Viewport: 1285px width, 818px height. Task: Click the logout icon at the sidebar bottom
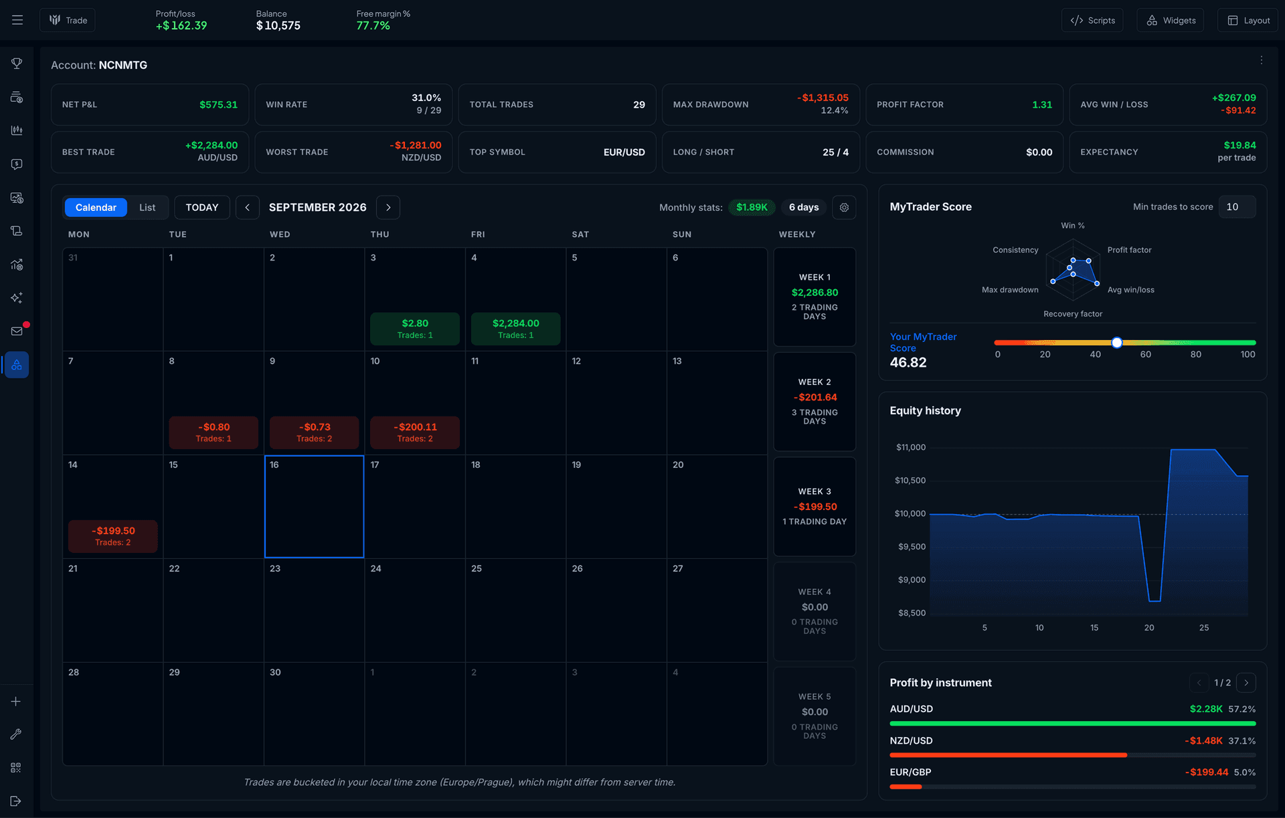point(16,801)
